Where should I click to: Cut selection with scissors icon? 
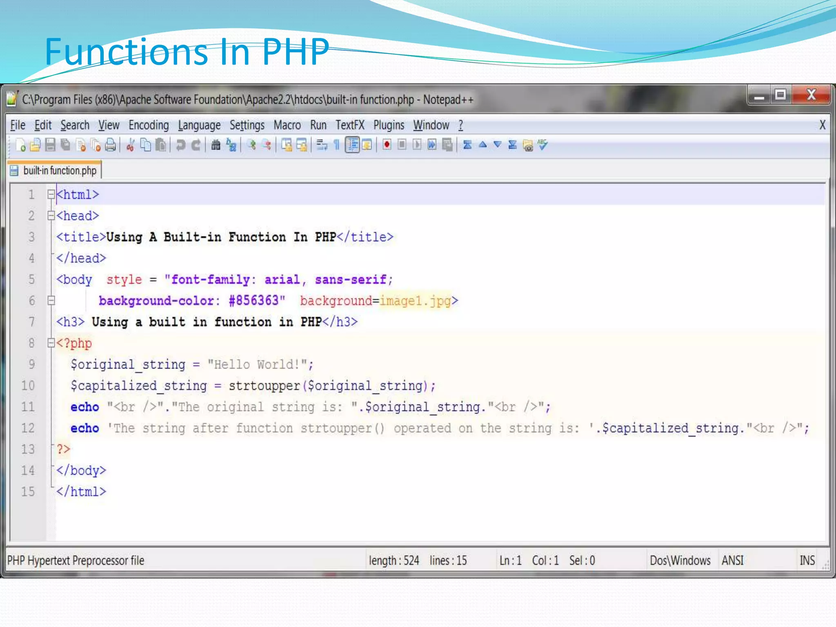(x=130, y=145)
